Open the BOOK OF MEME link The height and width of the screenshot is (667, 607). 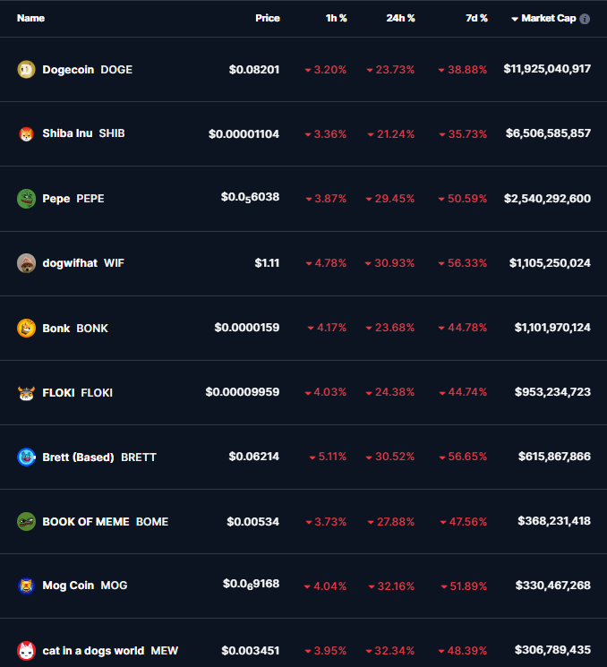(x=105, y=522)
